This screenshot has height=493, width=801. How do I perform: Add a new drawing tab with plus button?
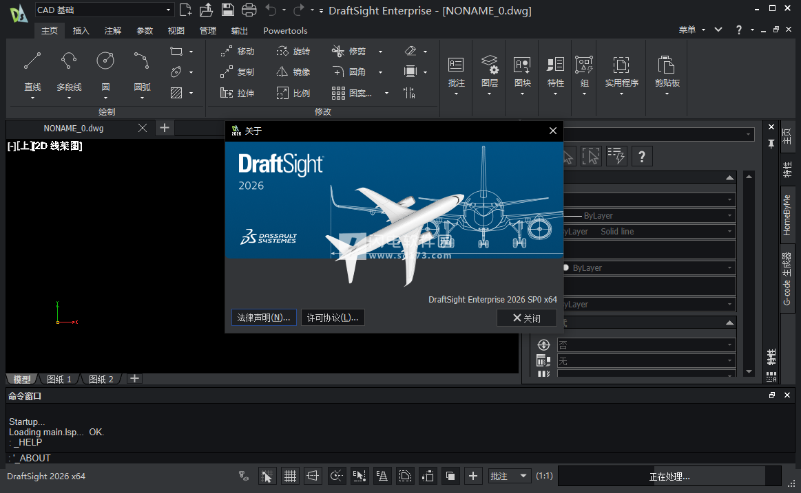(164, 128)
